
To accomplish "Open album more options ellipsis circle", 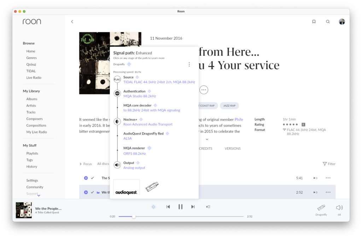I will tap(204, 90).
